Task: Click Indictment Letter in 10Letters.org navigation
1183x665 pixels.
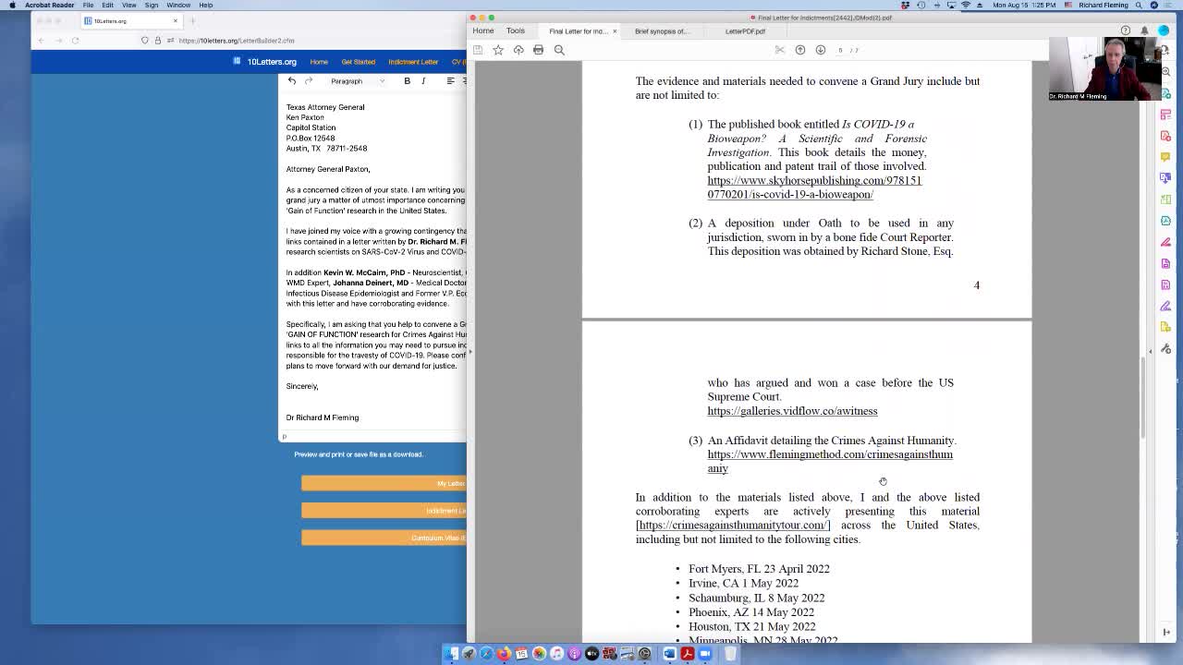Action: (x=413, y=62)
